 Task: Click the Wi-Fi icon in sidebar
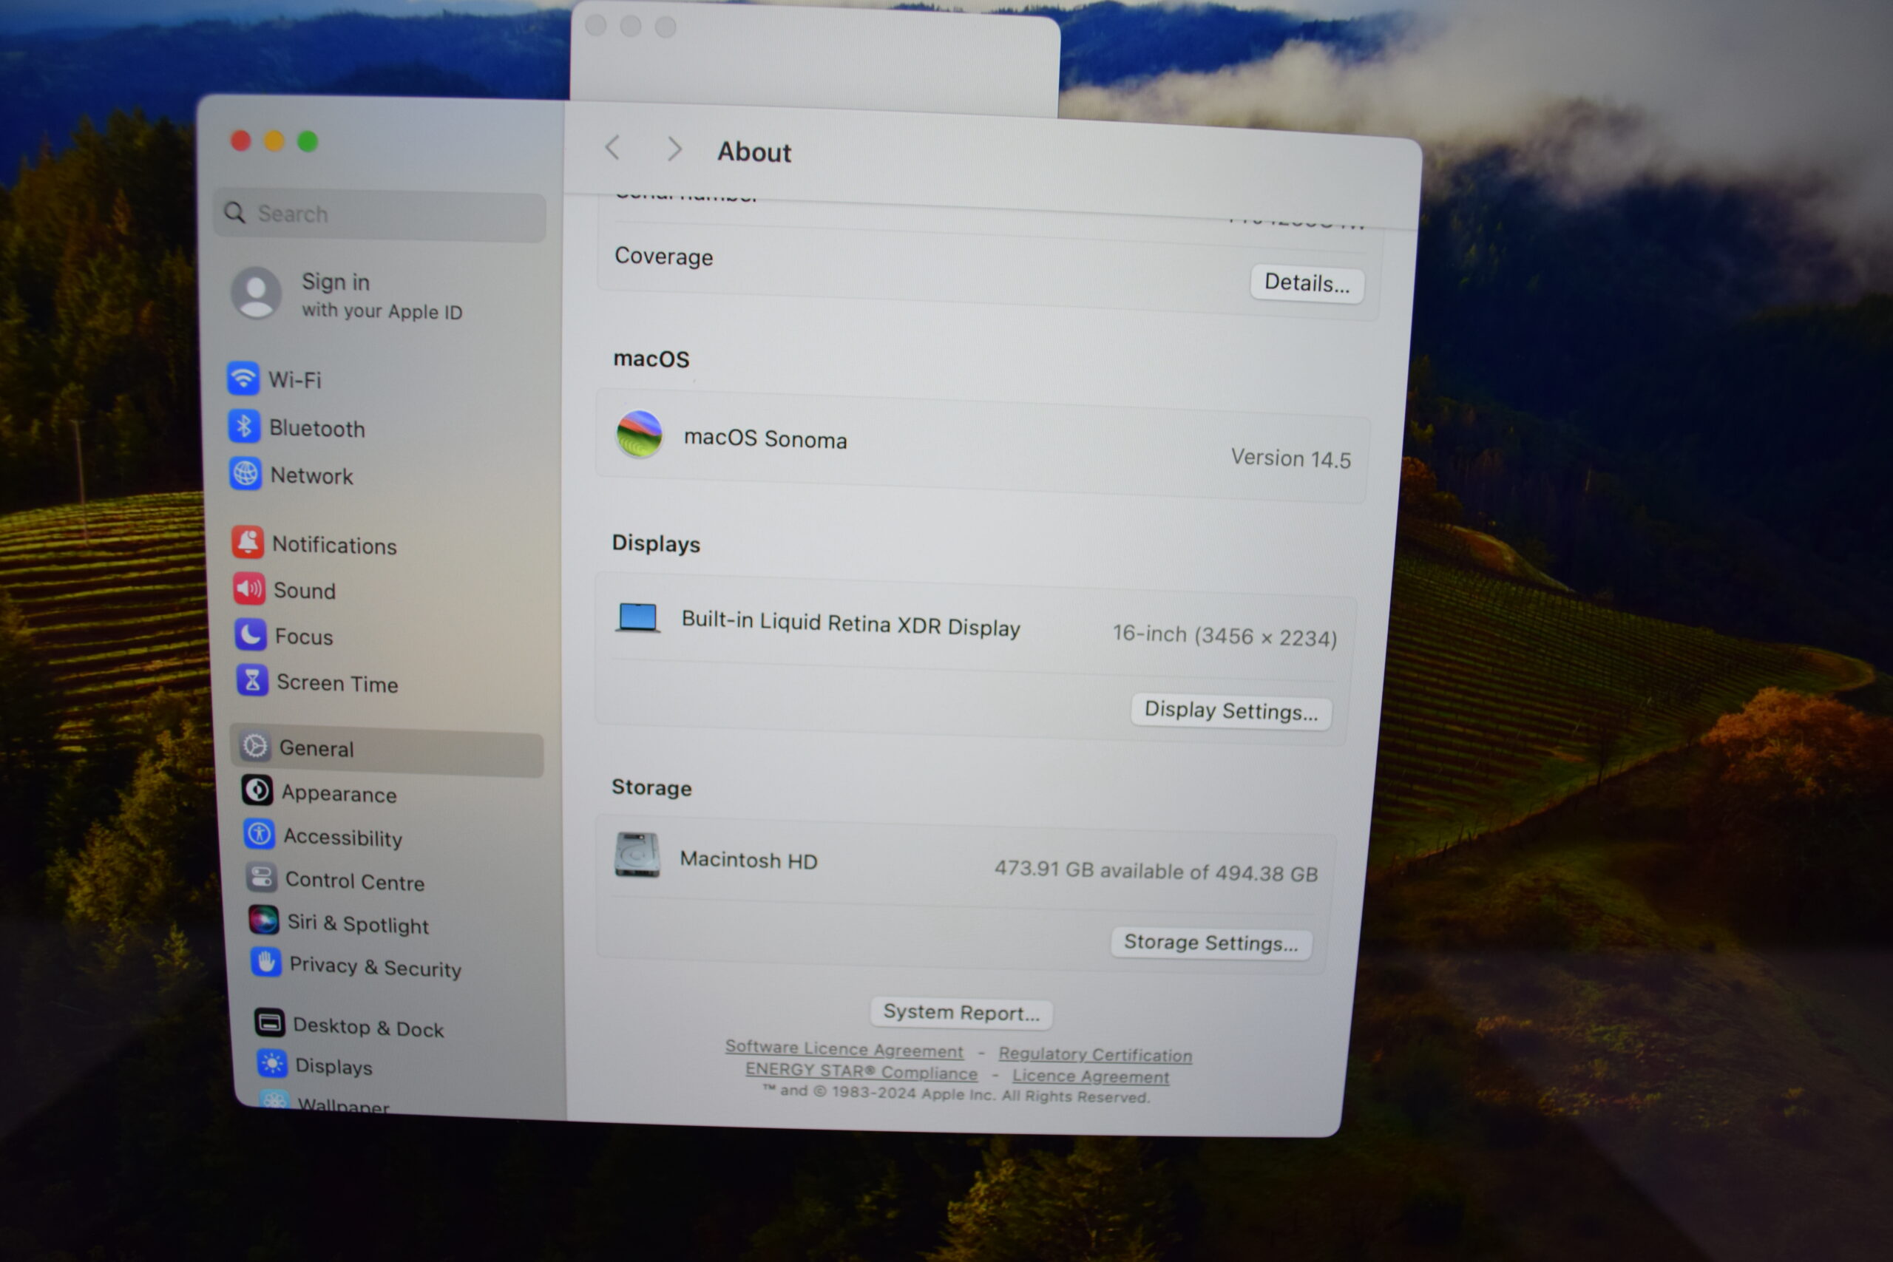click(243, 379)
